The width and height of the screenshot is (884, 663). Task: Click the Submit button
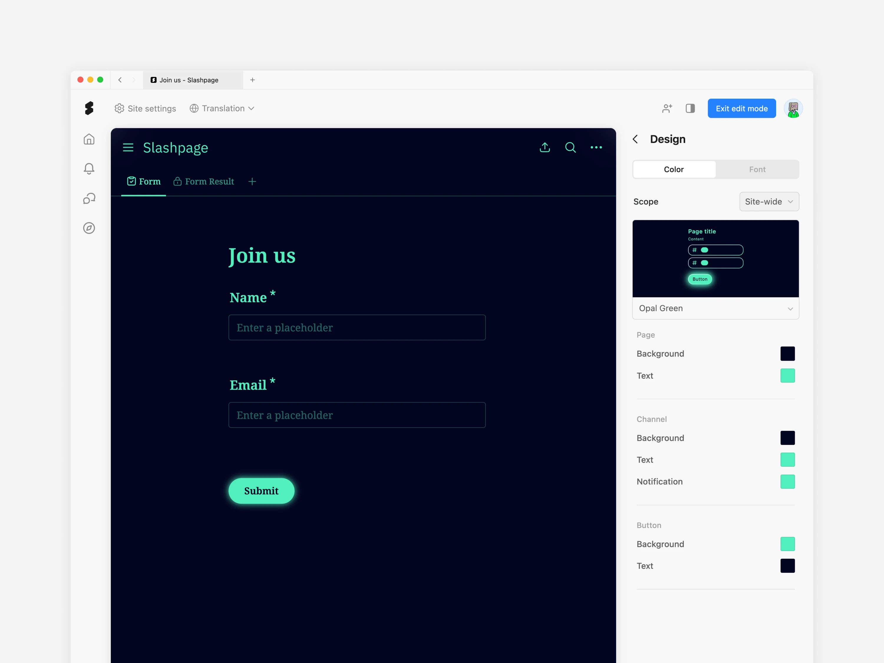pyautogui.click(x=261, y=491)
